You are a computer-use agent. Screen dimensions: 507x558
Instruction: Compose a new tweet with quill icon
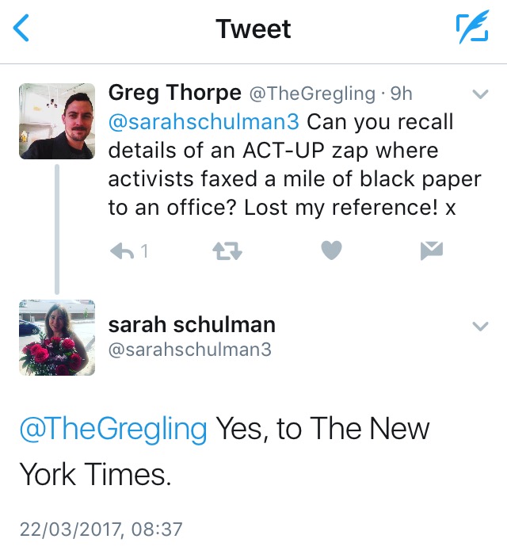coord(471,29)
